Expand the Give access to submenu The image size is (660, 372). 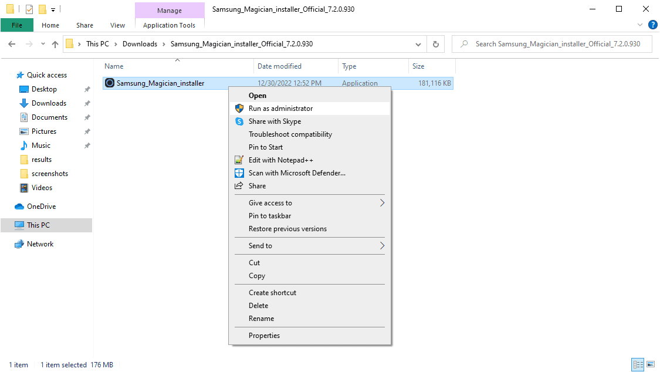pyautogui.click(x=382, y=203)
